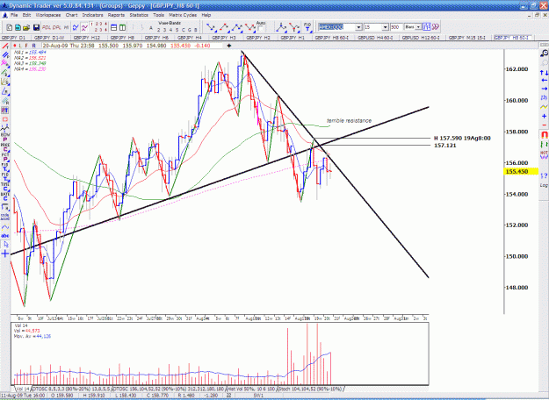Click the Save floppy disk icon

36,27
